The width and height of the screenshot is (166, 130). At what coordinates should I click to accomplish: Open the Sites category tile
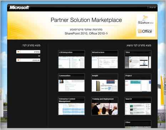[x=138, y=59]
